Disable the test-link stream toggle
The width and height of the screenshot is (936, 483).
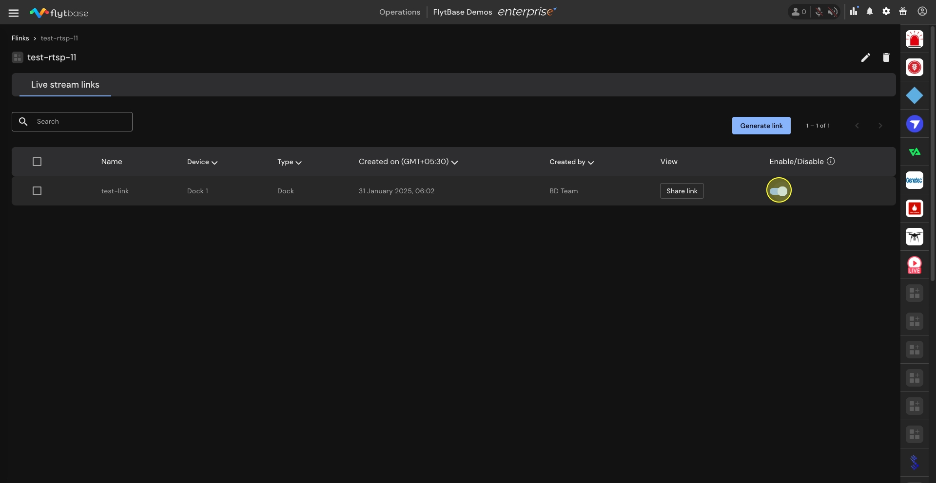(779, 191)
